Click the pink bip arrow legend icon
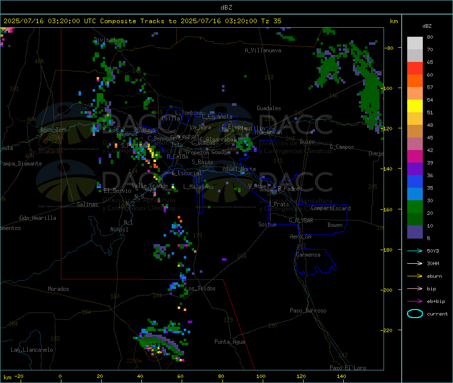Screen dimensions: 453x383 [415, 288]
